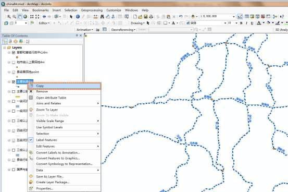
Task: Open the map scale dropdown
Action: point(234,17)
